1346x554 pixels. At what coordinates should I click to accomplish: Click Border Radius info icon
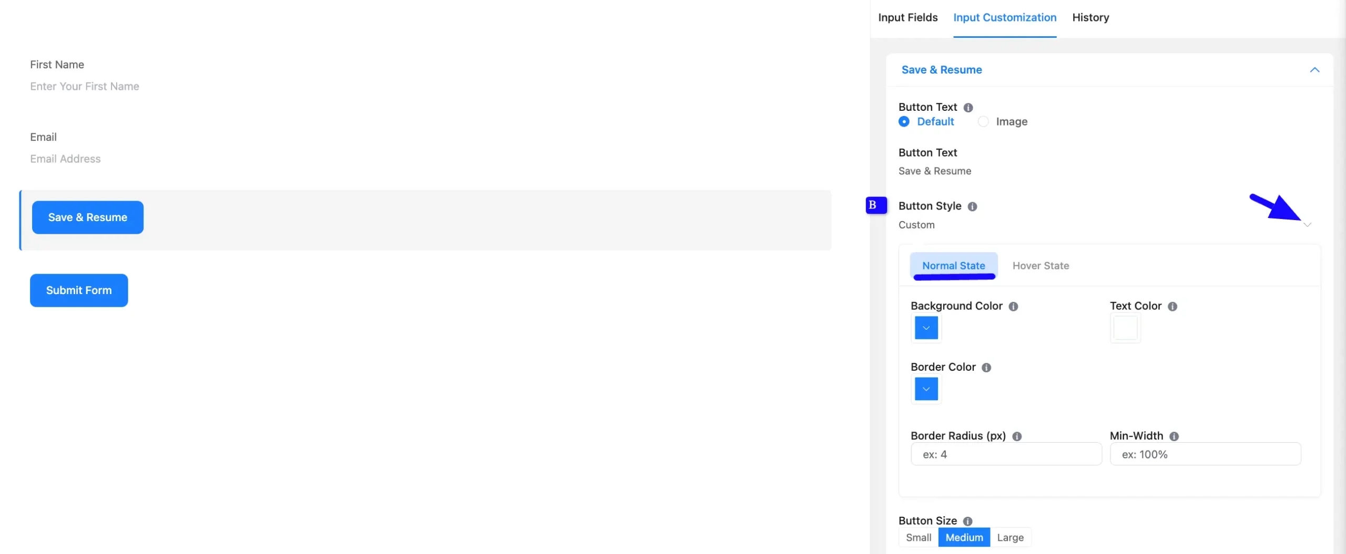[1017, 436]
